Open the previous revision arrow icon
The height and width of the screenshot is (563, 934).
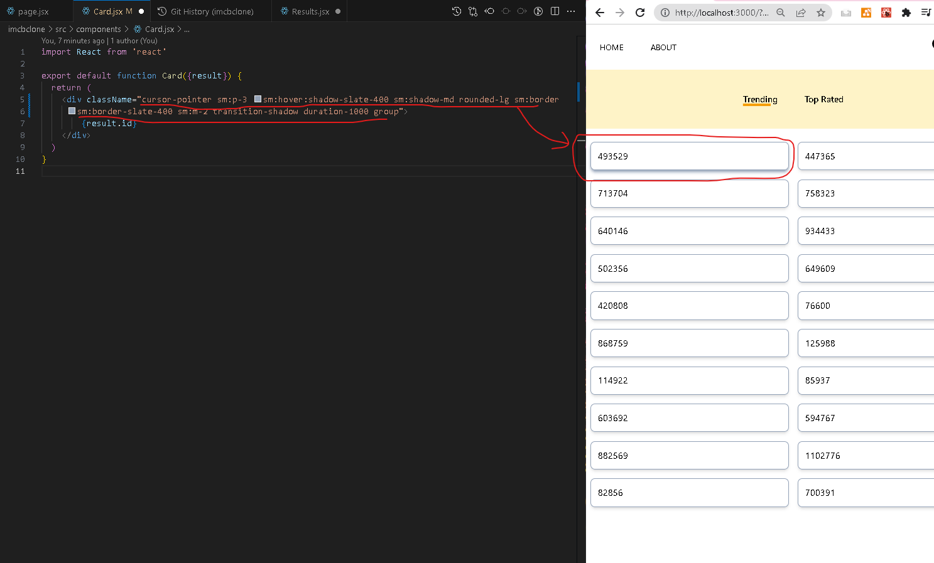[489, 11]
